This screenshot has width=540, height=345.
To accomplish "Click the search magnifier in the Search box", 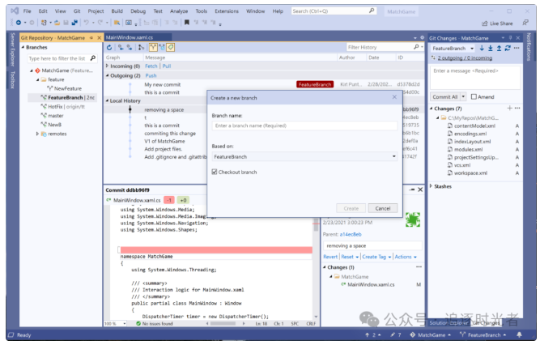I will point(372,11).
